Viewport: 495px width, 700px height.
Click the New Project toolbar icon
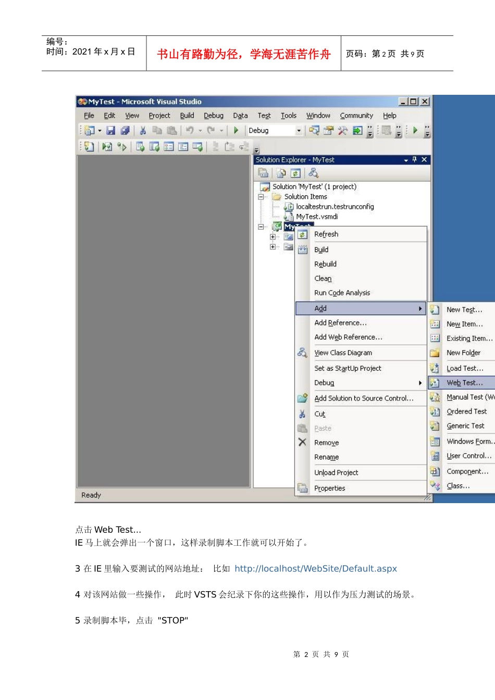click(x=90, y=131)
